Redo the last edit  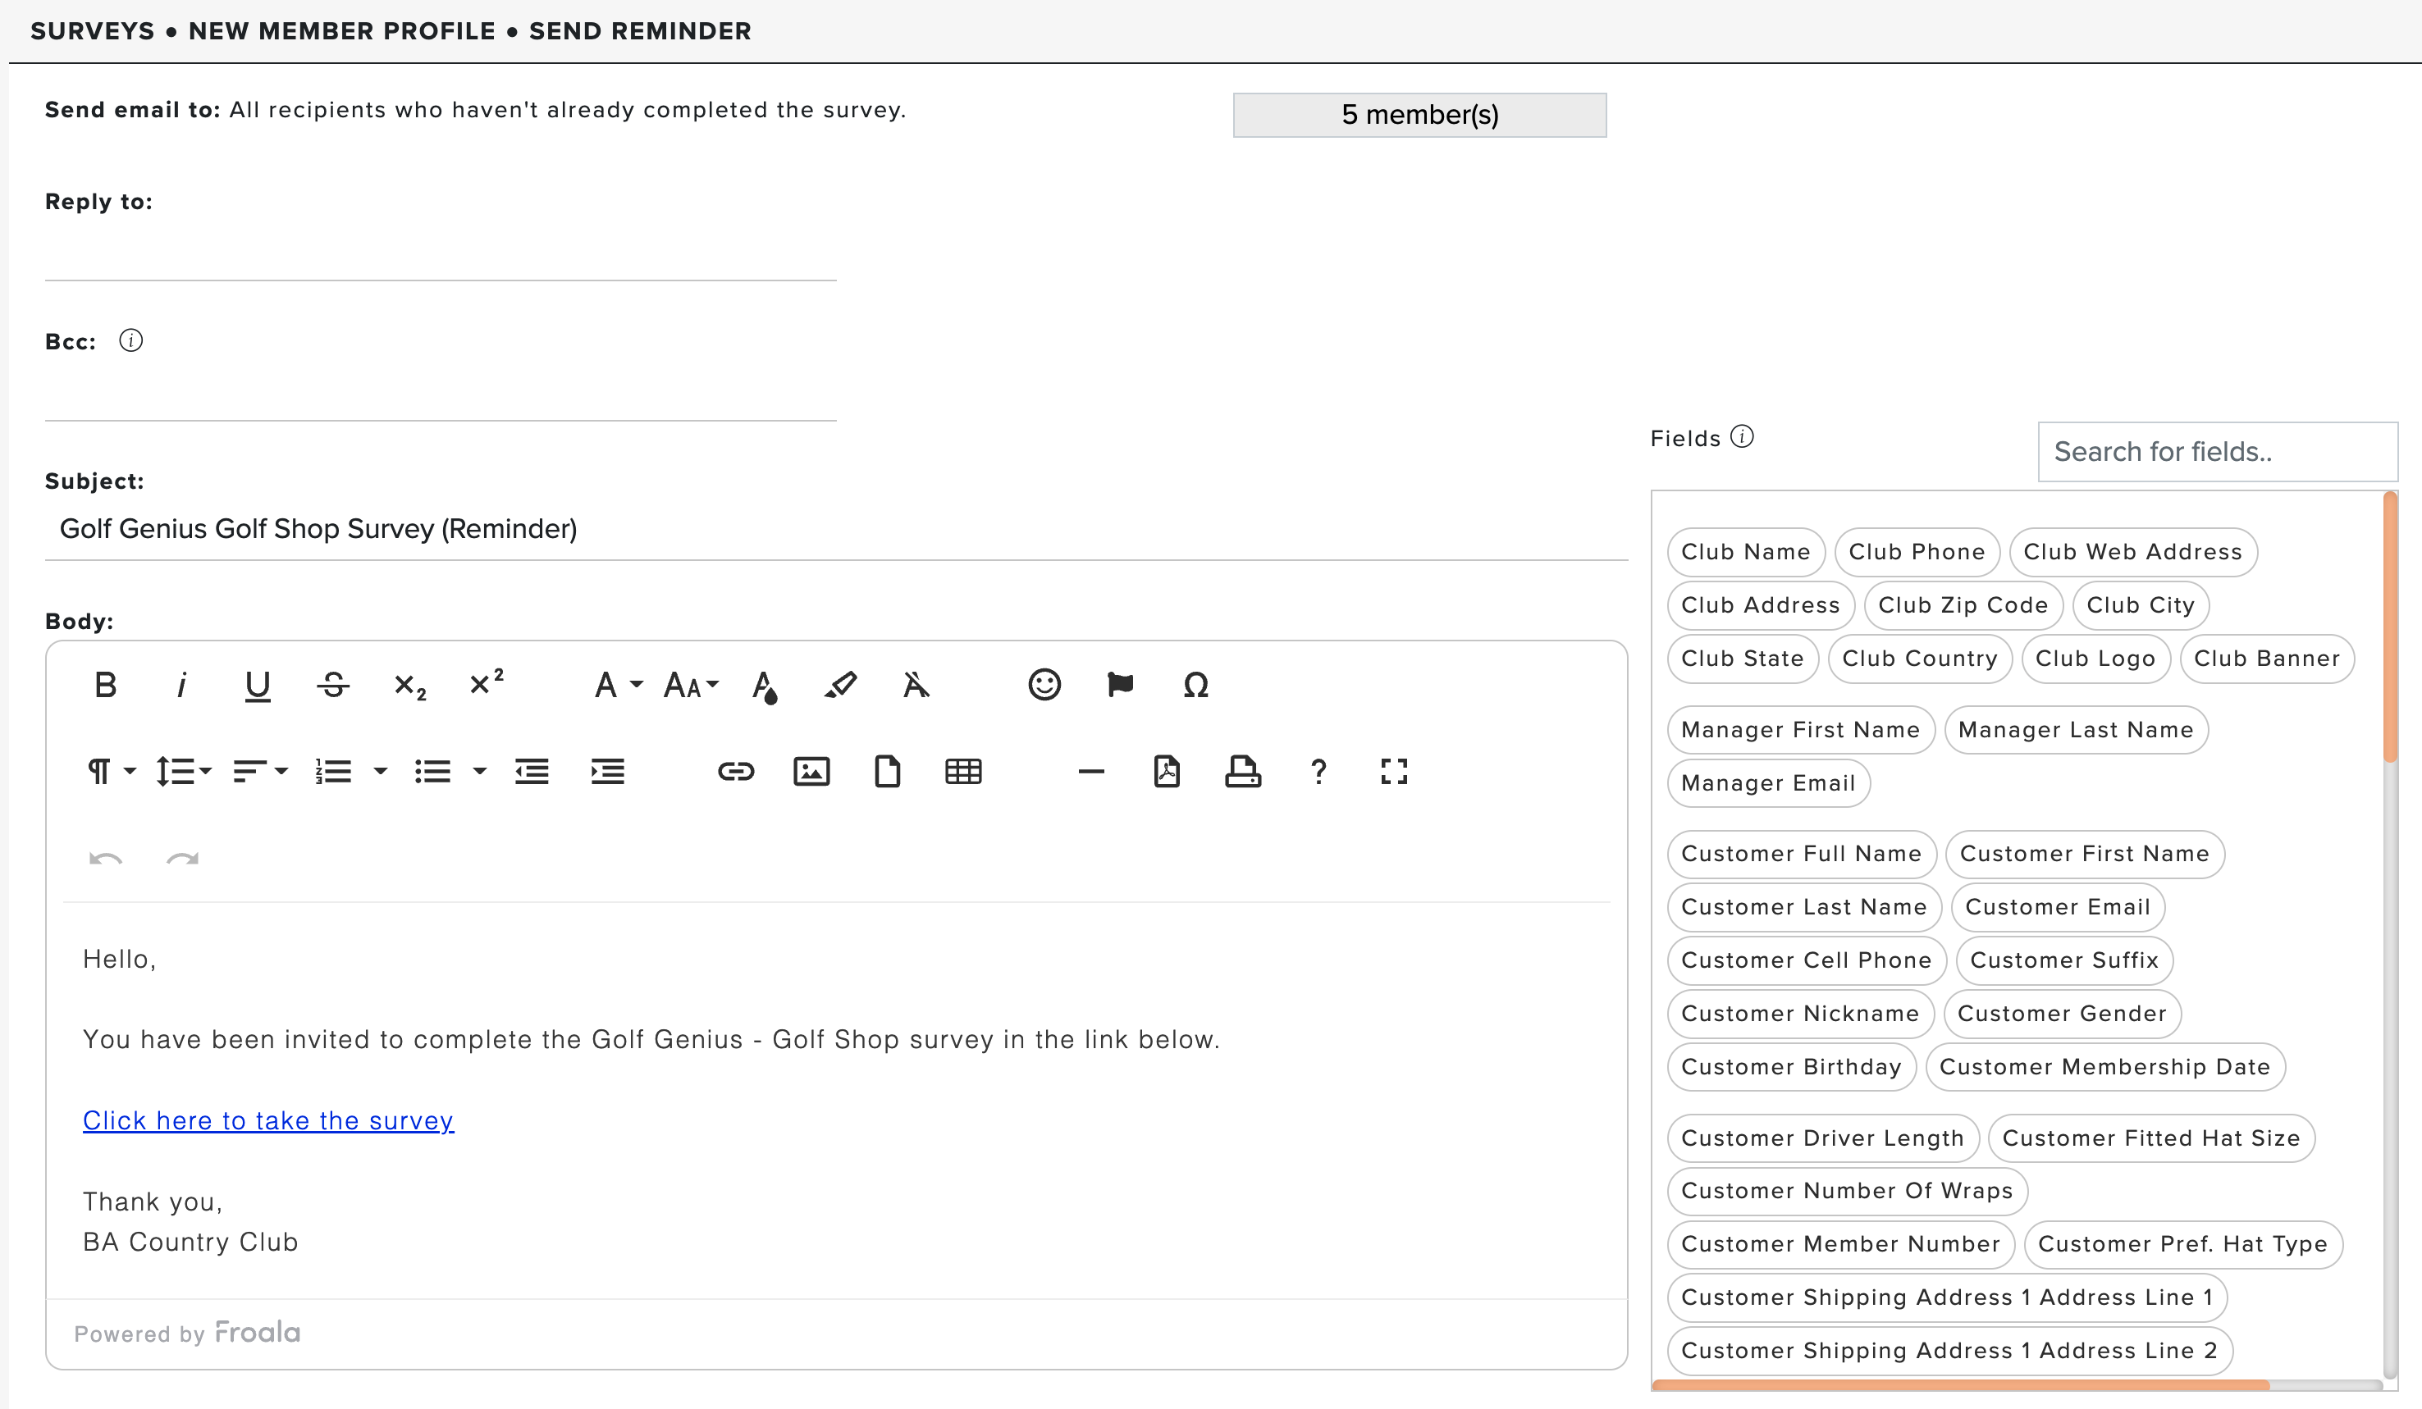(181, 858)
